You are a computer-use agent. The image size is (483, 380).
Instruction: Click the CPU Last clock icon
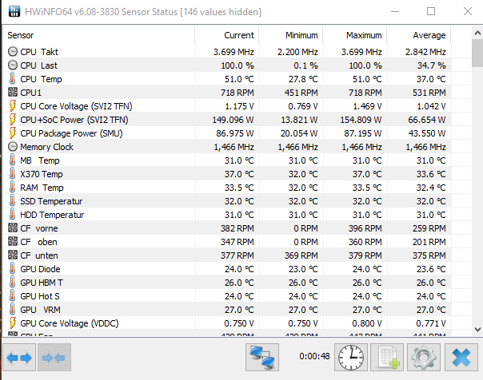pyautogui.click(x=13, y=65)
